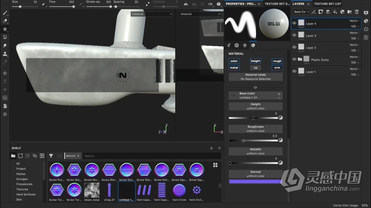This screenshot has height=208, width=371.
Task: Toggle the rough channel button
Action: tap(277, 61)
